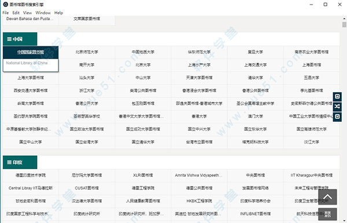Select HKBK工程学院 entry

[199, 201]
